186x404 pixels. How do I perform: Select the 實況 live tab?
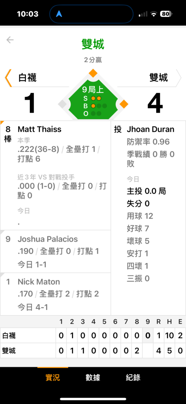(x=53, y=377)
